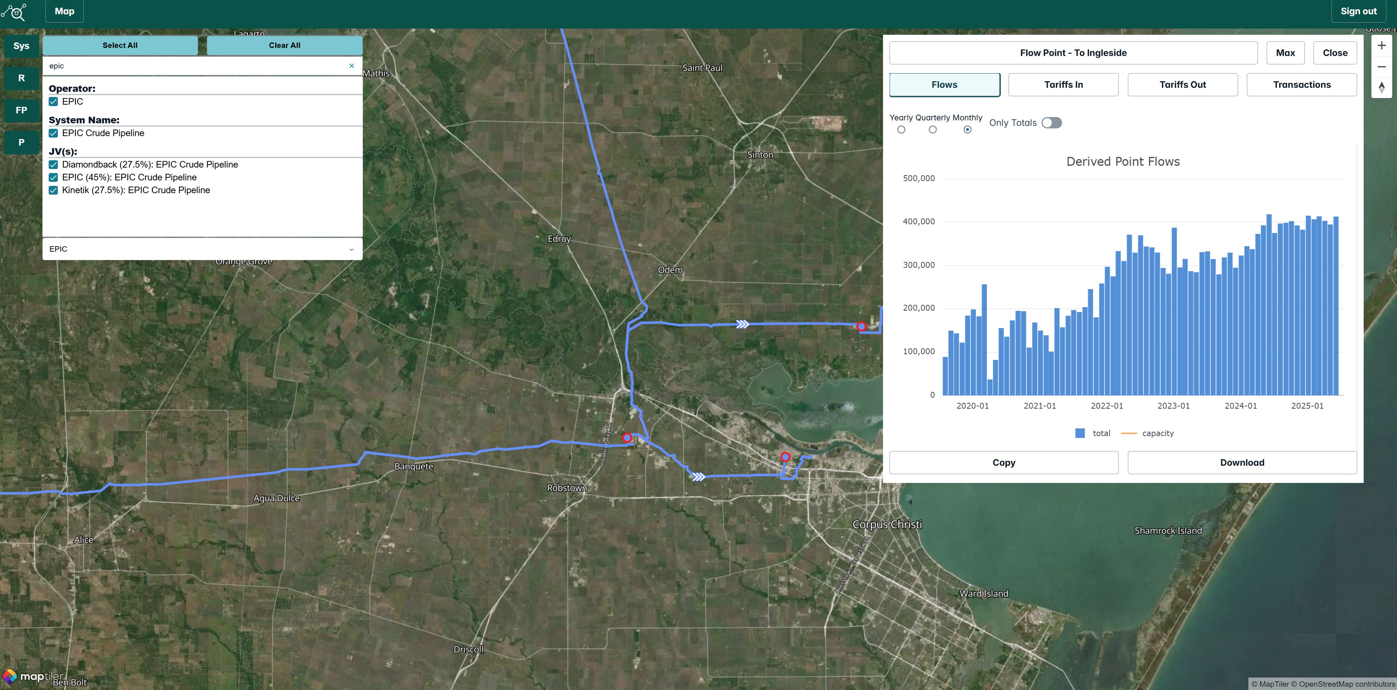Image resolution: width=1397 pixels, height=690 pixels.
Task: Expand the Sys sidebar panel
Action: click(21, 46)
